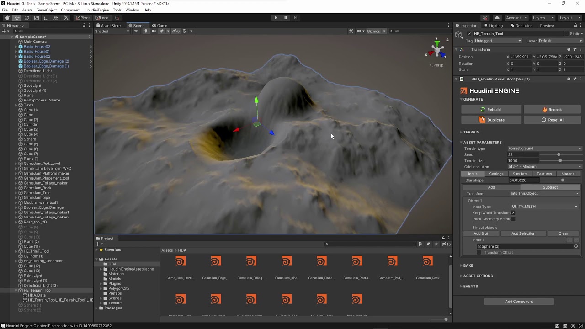
Task: Open the Grid resolution dropdown
Action: (x=544, y=167)
